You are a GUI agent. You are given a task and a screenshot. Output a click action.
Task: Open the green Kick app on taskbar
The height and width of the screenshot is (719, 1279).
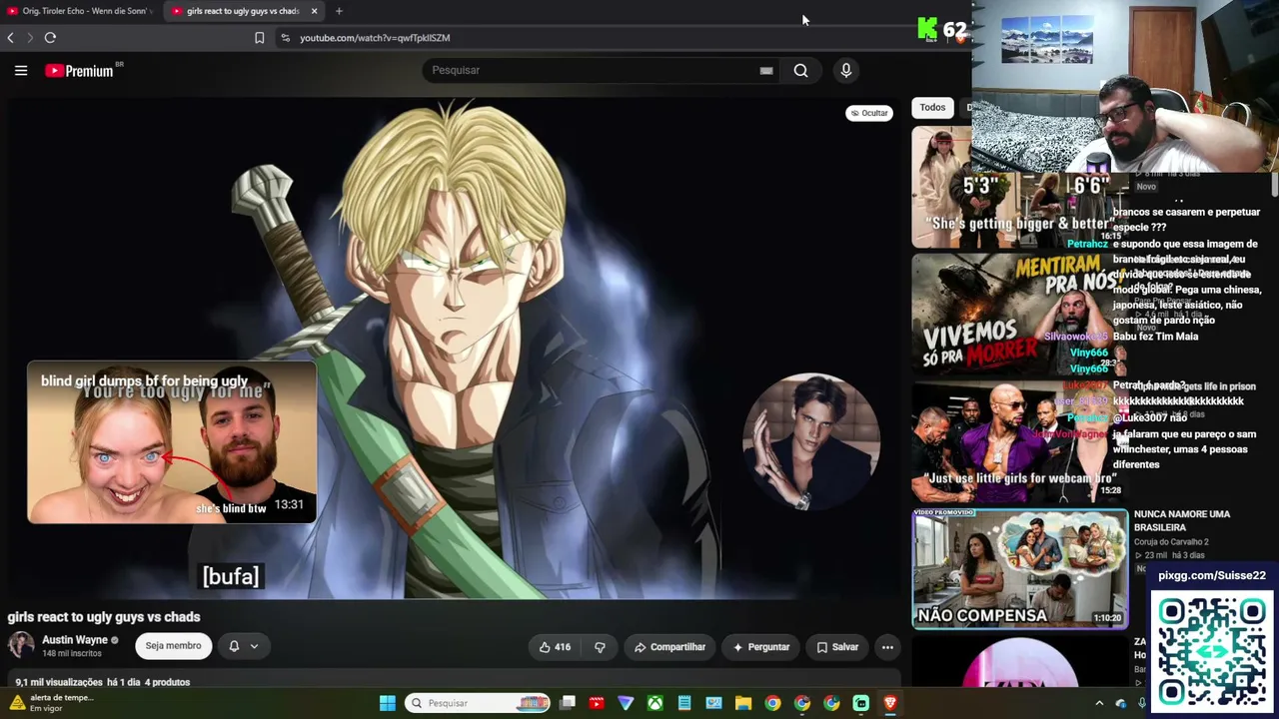(x=860, y=703)
